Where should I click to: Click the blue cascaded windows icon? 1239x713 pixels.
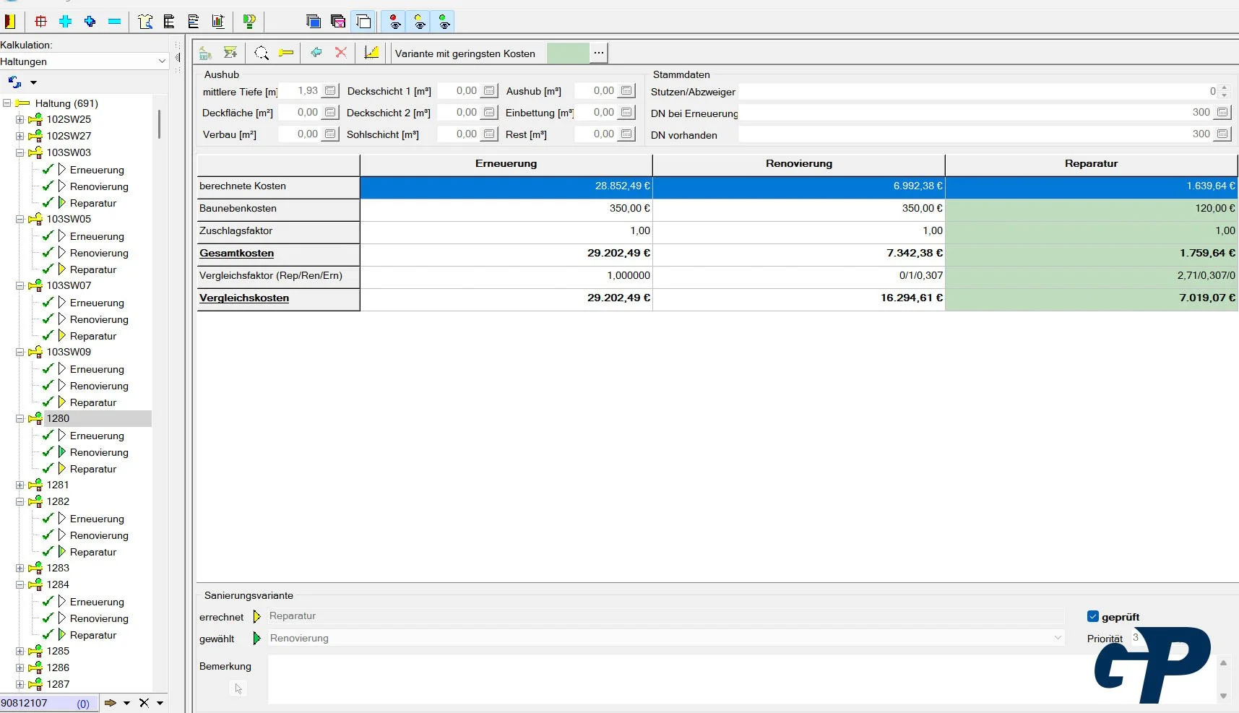pos(314,22)
